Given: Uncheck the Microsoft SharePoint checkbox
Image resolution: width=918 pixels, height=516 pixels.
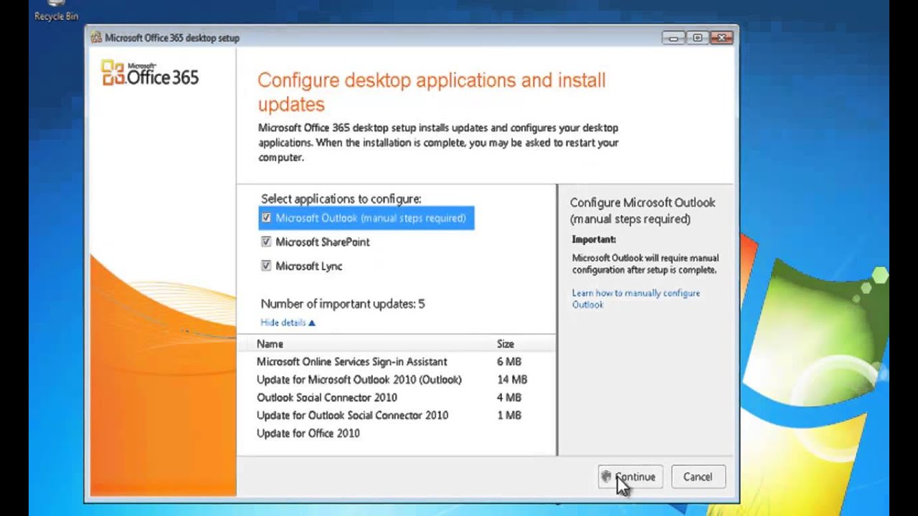Looking at the screenshot, I should 266,242.
